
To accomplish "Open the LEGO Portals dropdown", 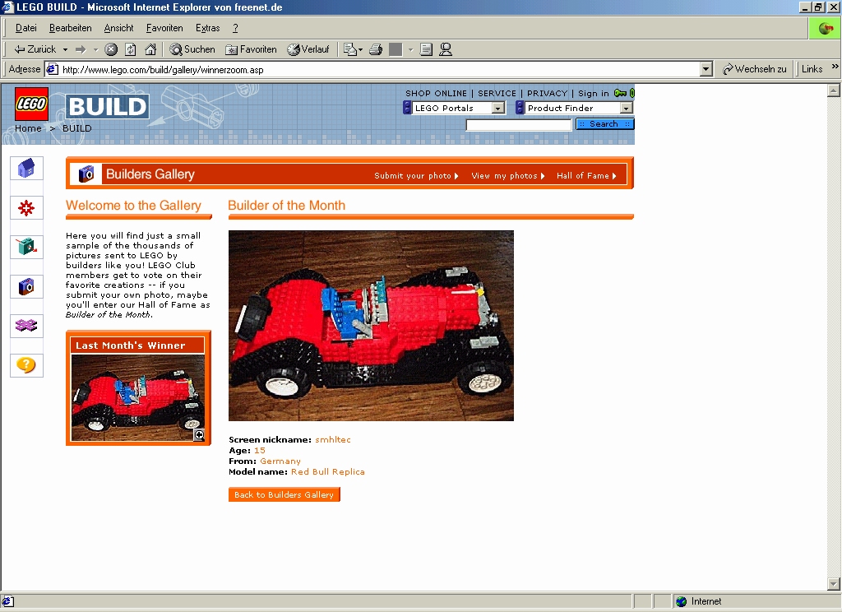I will pyautogui.click(x=500, y=108).
